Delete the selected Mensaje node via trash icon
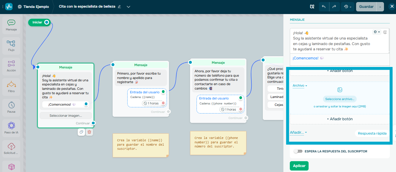Screen dimensions: 396x172 (x=89, y=132)
